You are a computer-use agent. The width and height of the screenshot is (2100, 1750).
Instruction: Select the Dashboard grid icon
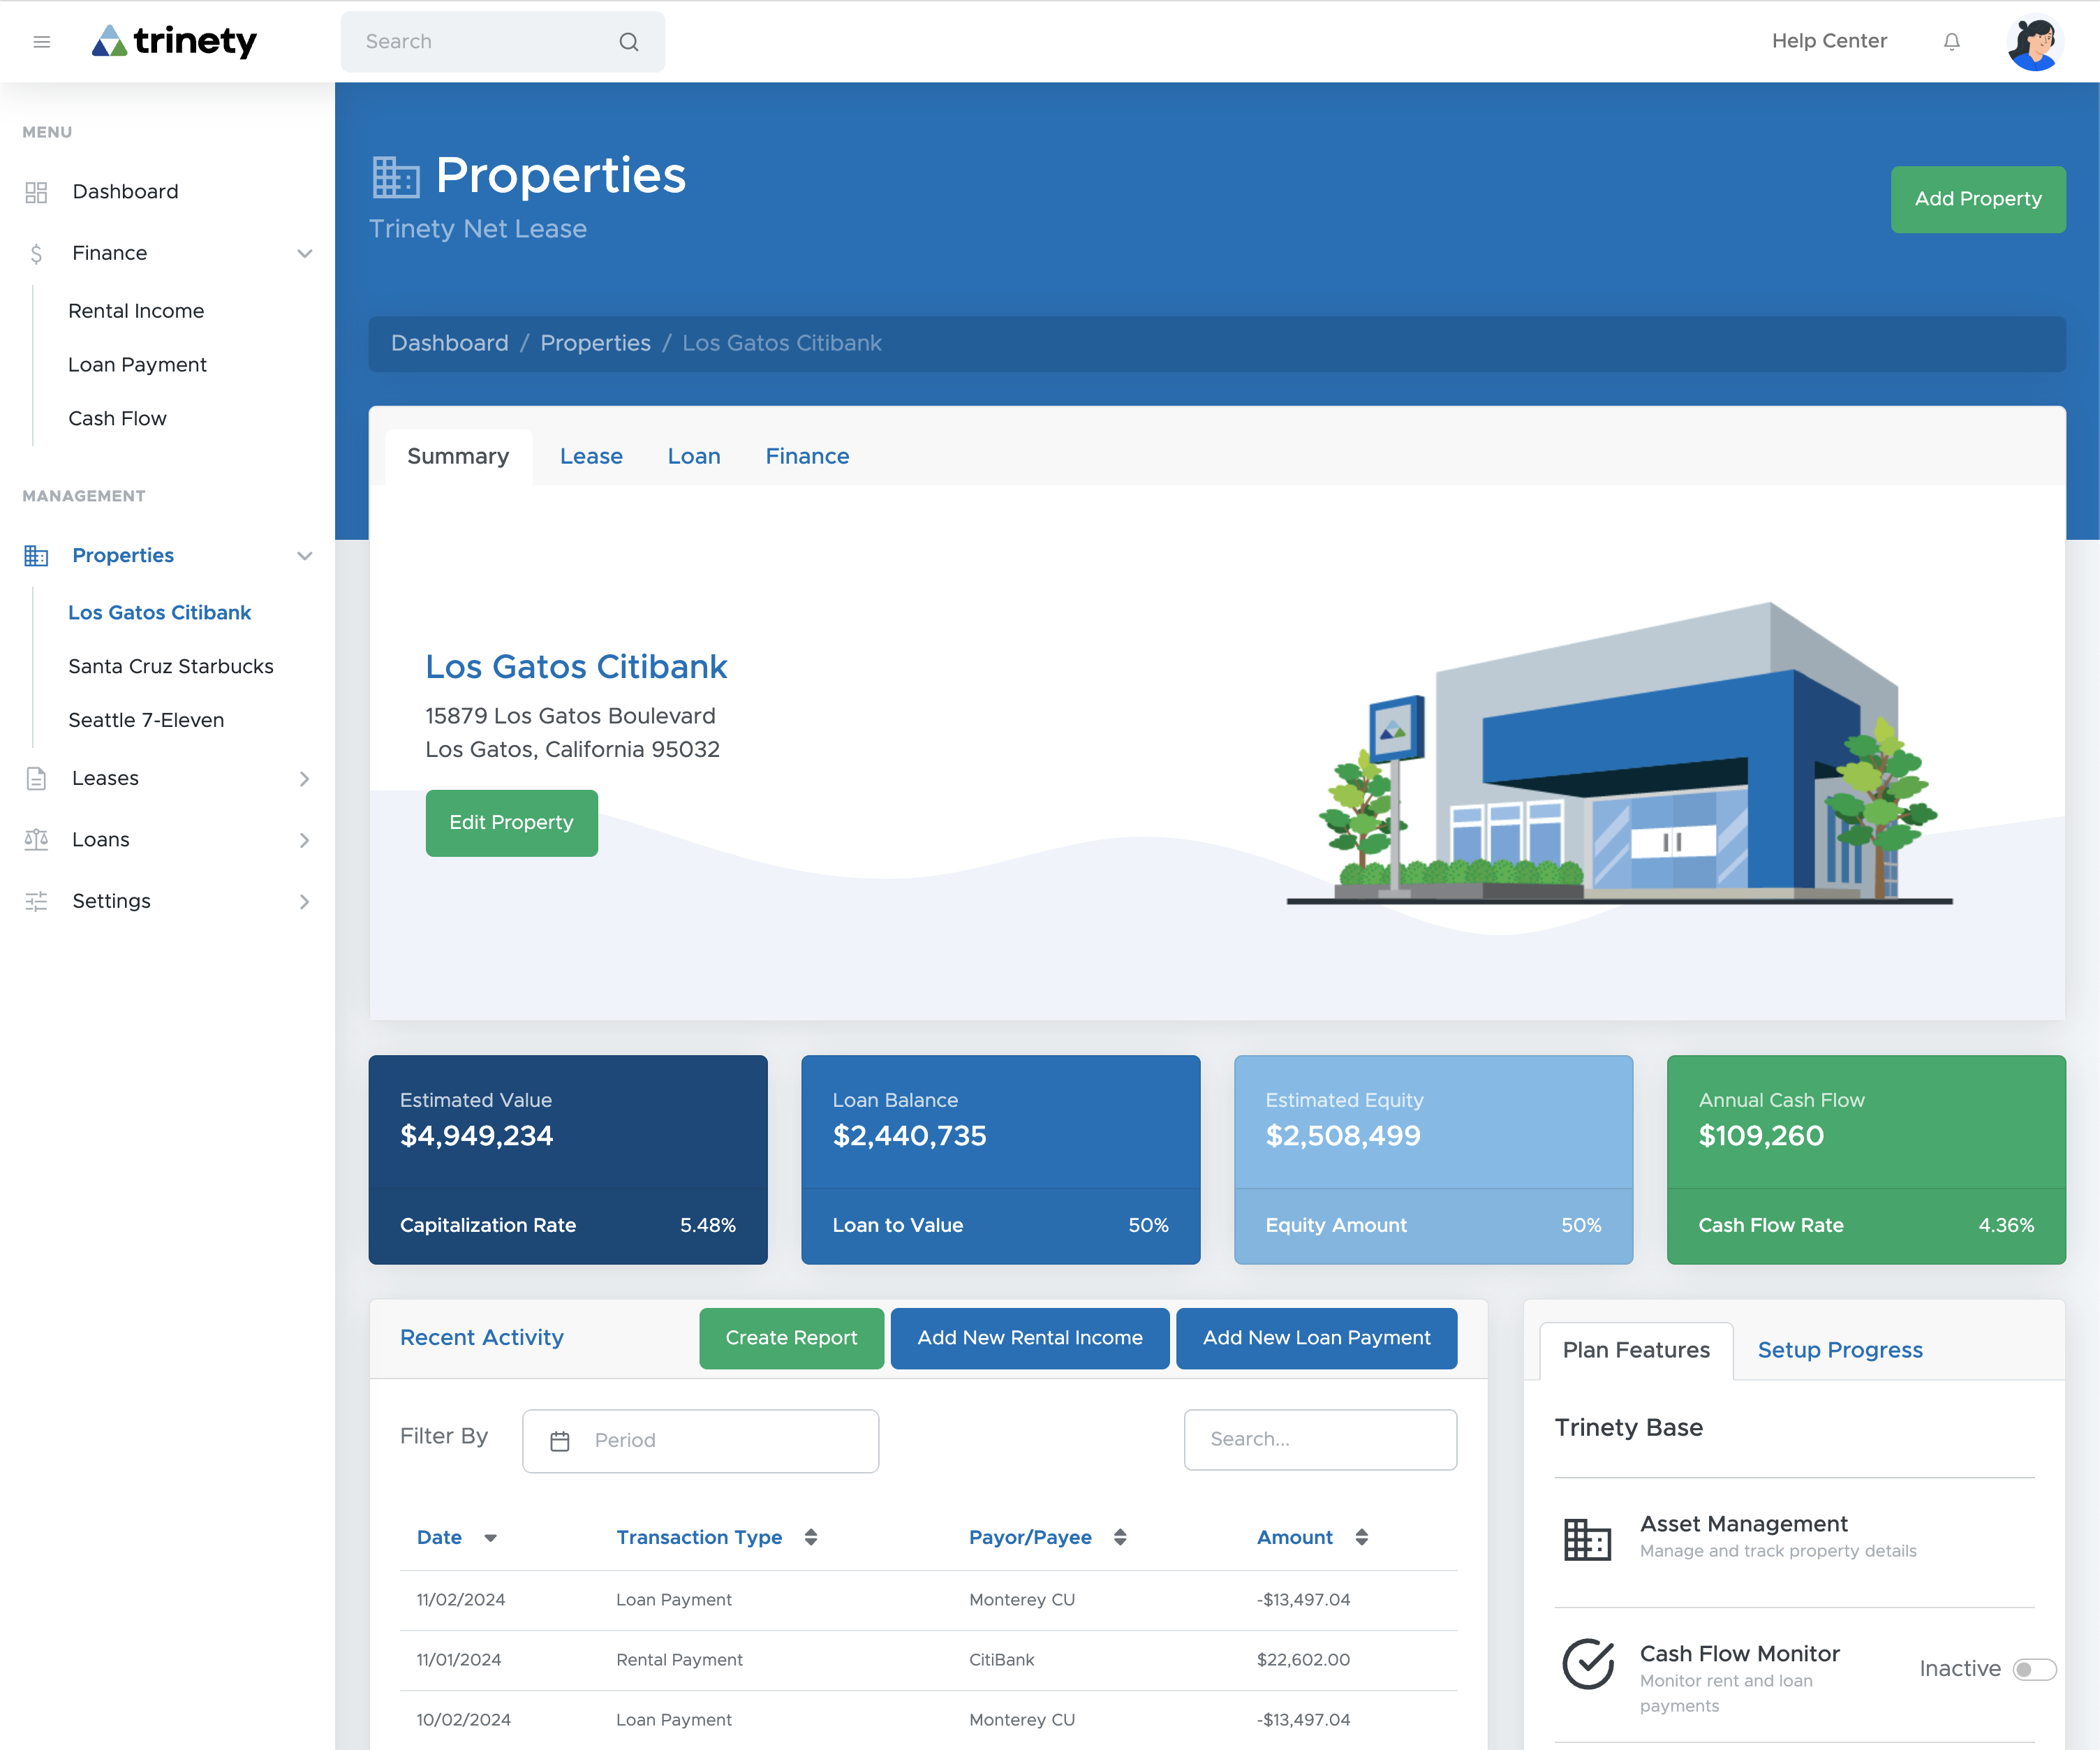(x=37, y=191)
